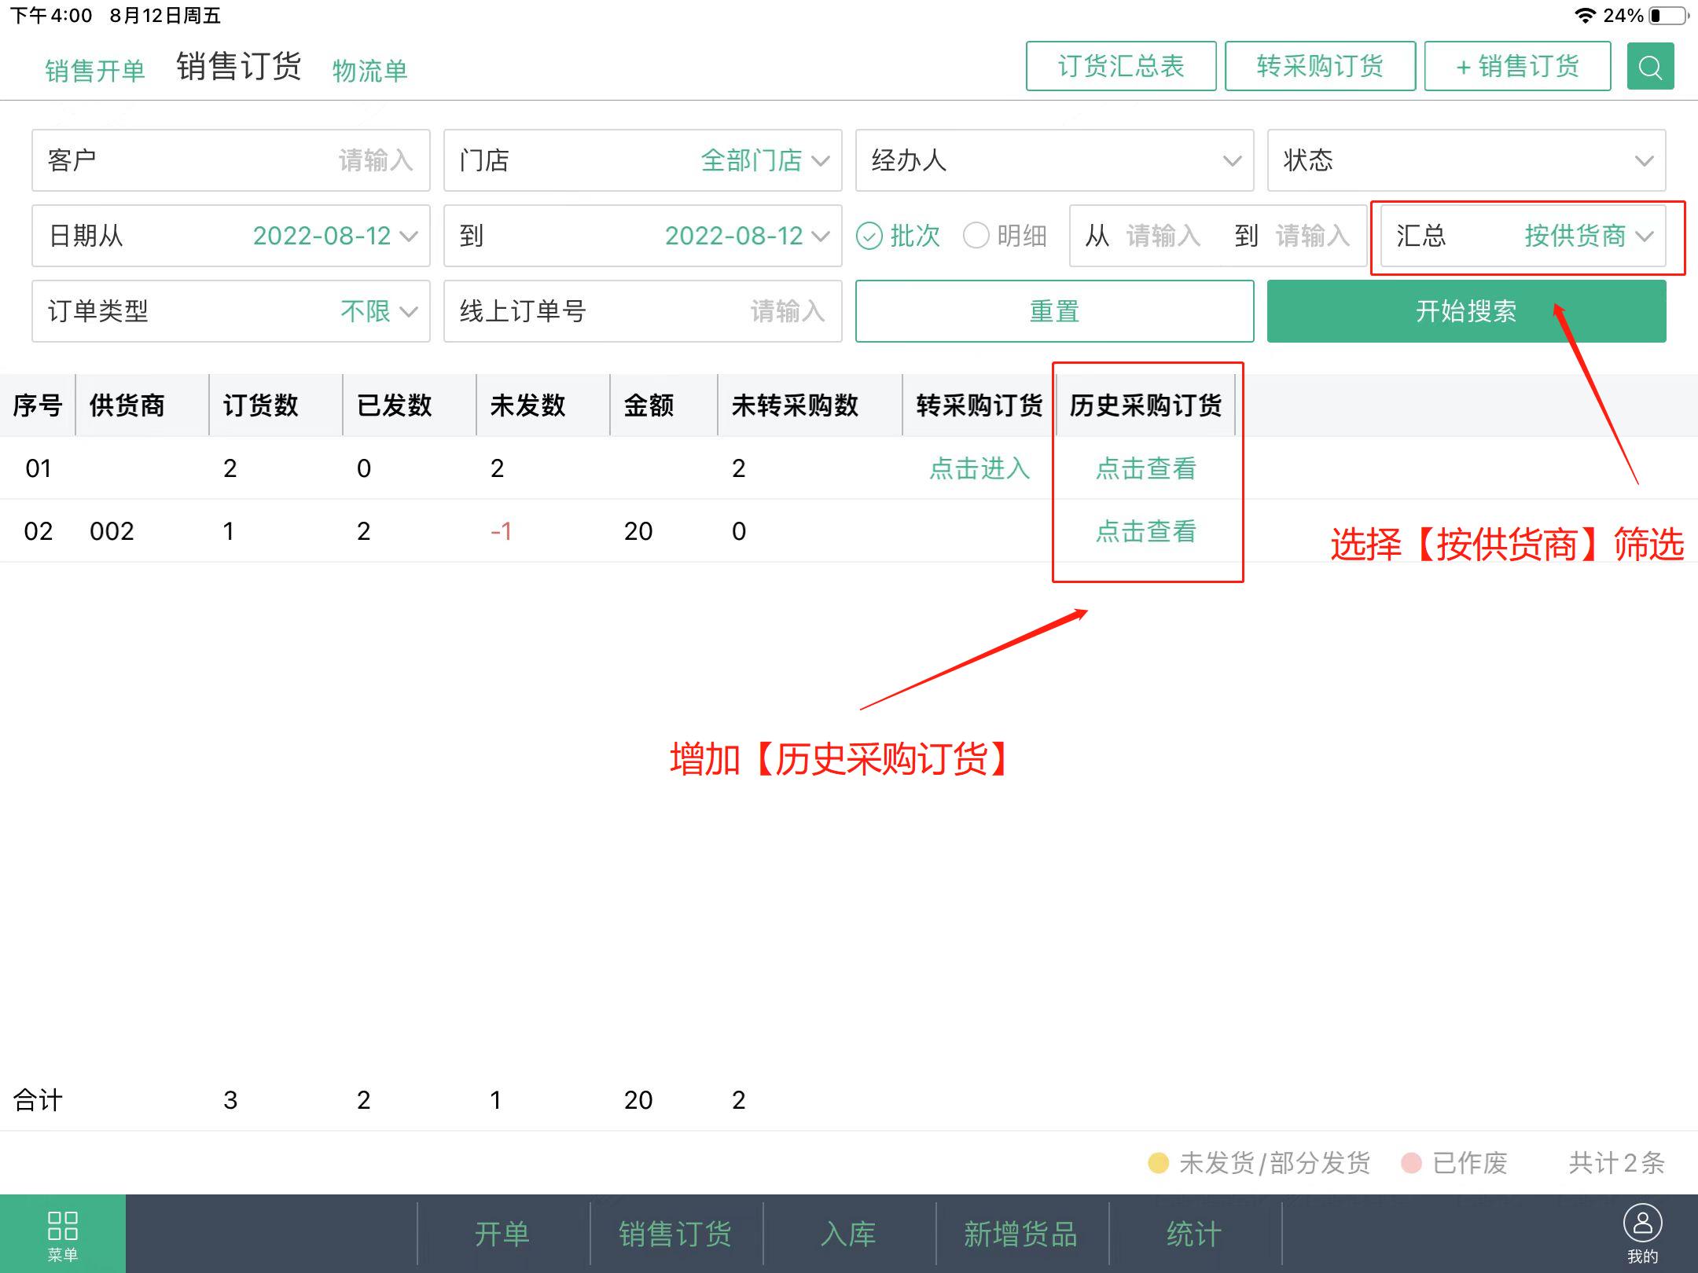The width and height of the screenshot is (1698, 1273).
Task: Select the 销售订货 top tab
Action: click(x=239, y=66)
